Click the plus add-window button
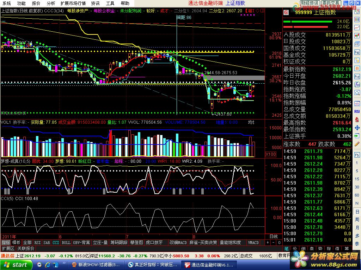The image size is (361, 270). (x=268, y=243)
